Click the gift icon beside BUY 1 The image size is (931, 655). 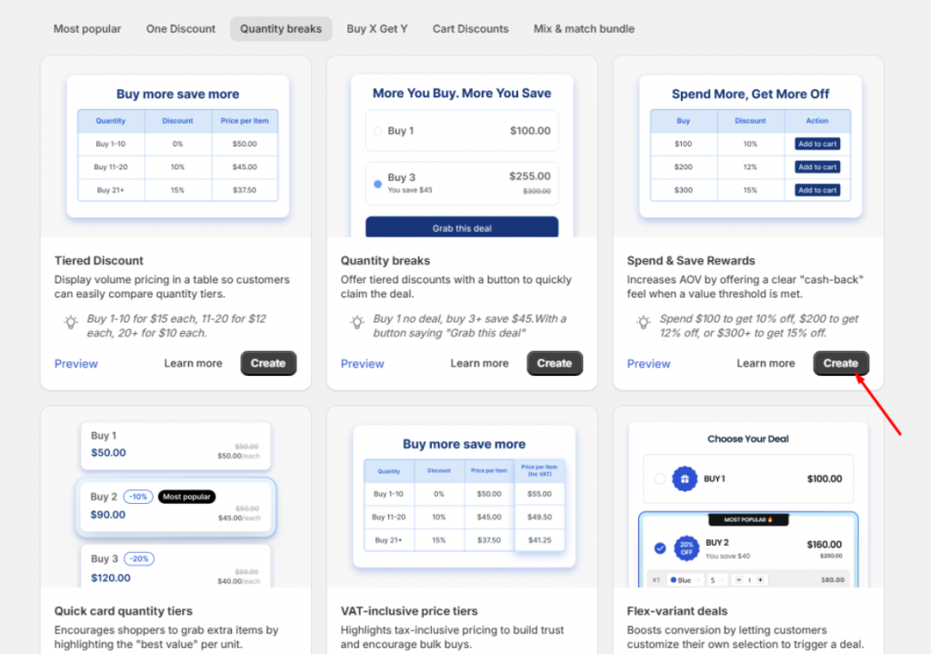[x=685, y=479]
